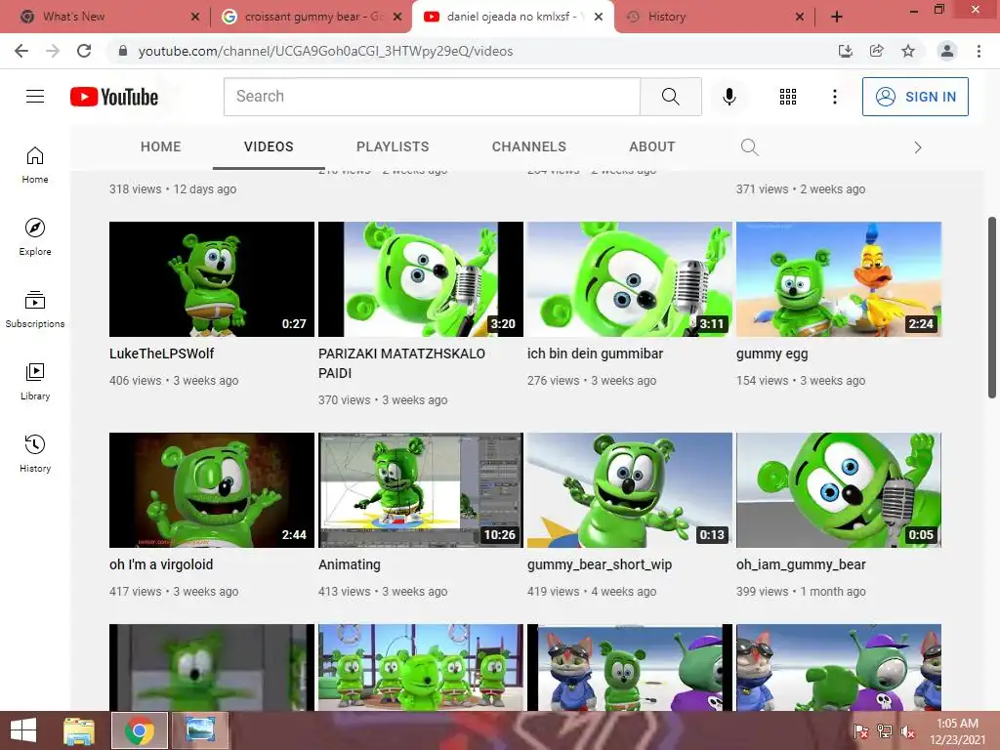Click the network tray icon

click(x=884, y=731)
